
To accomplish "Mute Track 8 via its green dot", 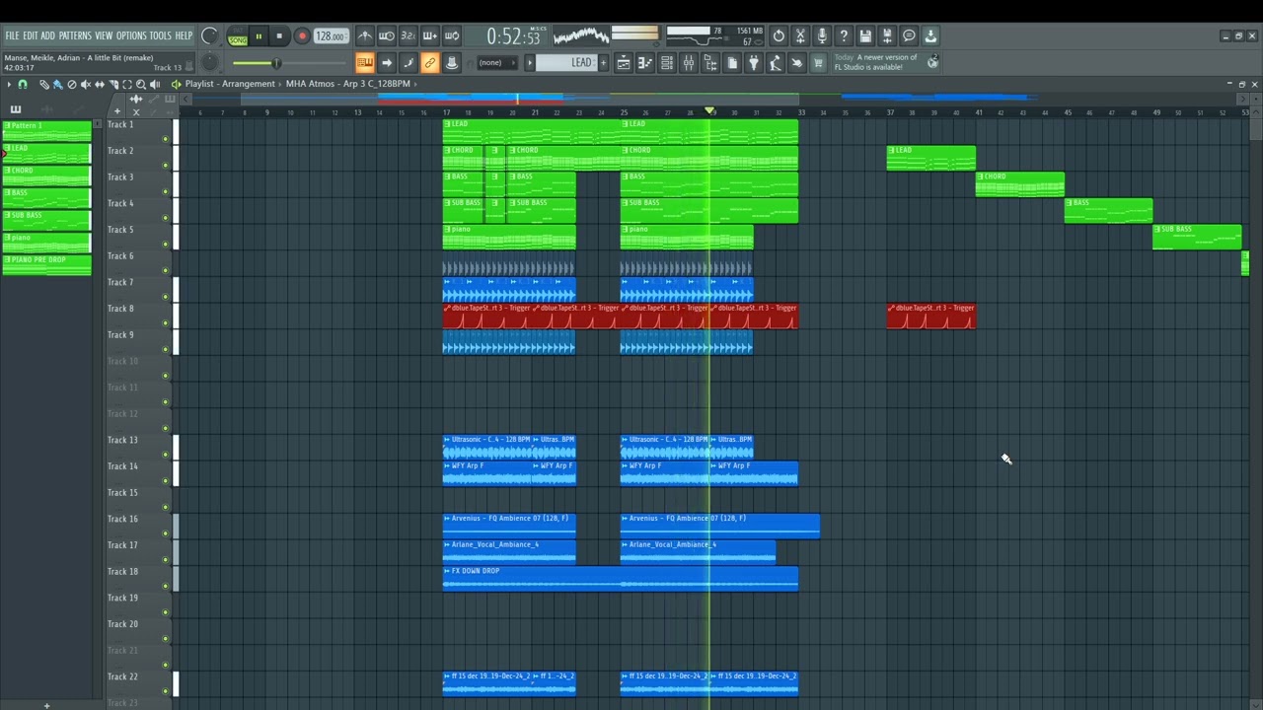I will pyautogui.click(x=165, y=323).
